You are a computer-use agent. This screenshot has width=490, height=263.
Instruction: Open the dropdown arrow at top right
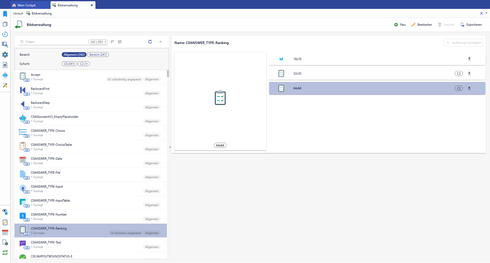[x=486, y=13]
